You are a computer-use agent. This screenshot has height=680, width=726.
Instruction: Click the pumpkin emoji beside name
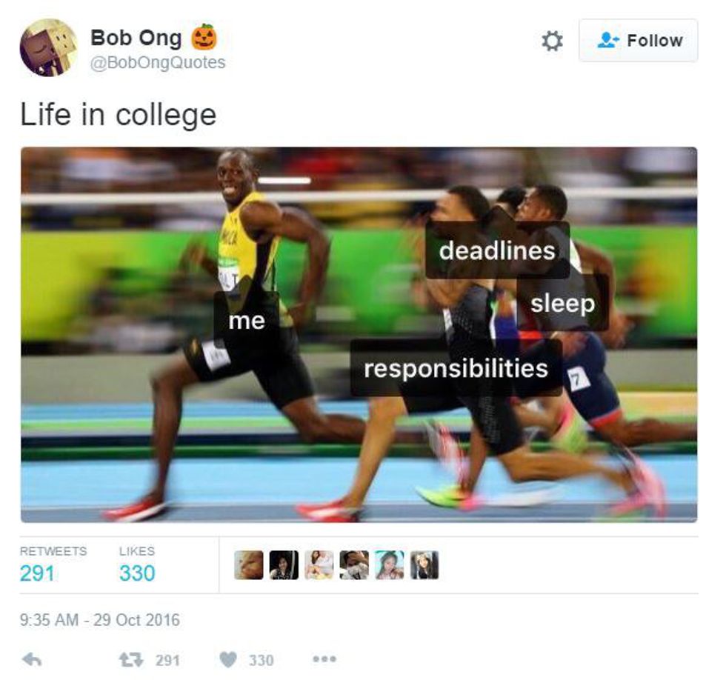[x=204, y=37]
